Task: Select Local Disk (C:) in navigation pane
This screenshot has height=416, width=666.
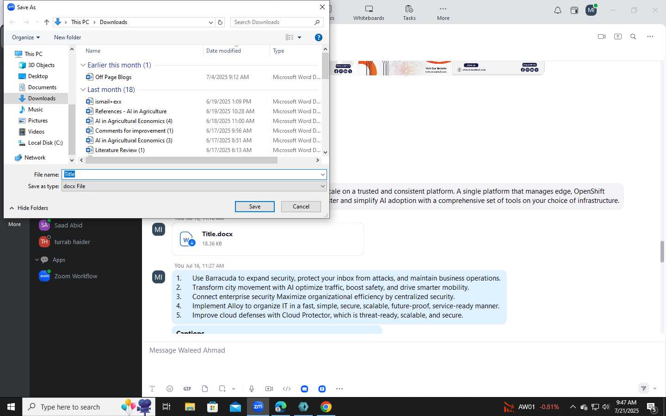Action: tap(45, 143)
